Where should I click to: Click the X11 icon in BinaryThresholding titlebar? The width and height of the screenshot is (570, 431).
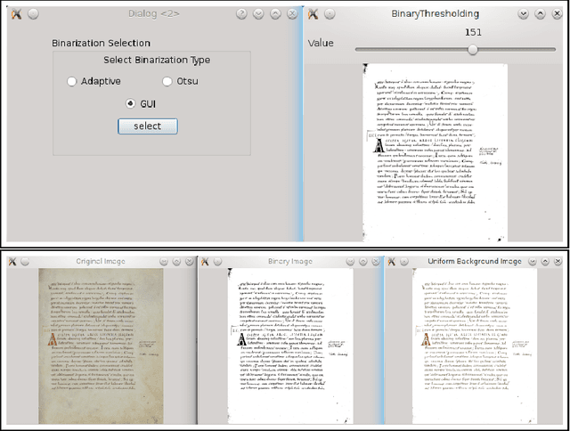coord(313,14)
